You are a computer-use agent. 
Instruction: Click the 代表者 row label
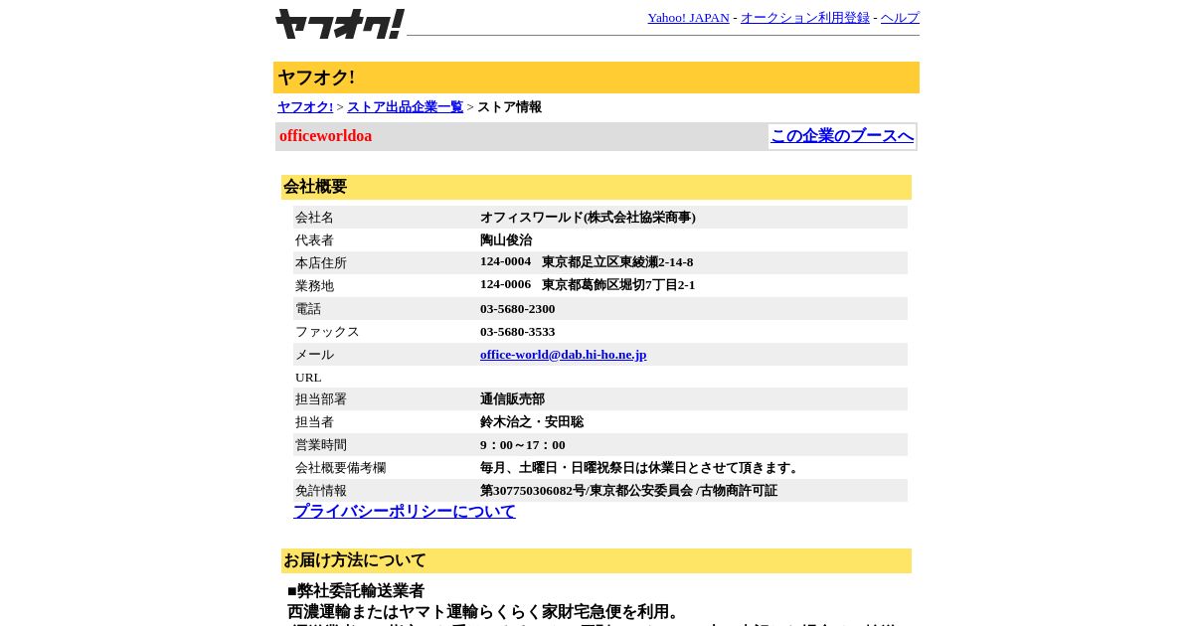[x=314, y=240]
